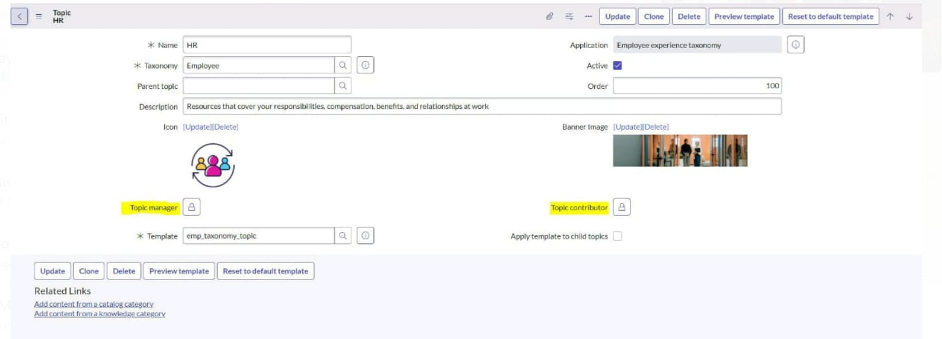Focus the Taxonomy field containing Employee
942x339 pixels.
coord(259,65)
